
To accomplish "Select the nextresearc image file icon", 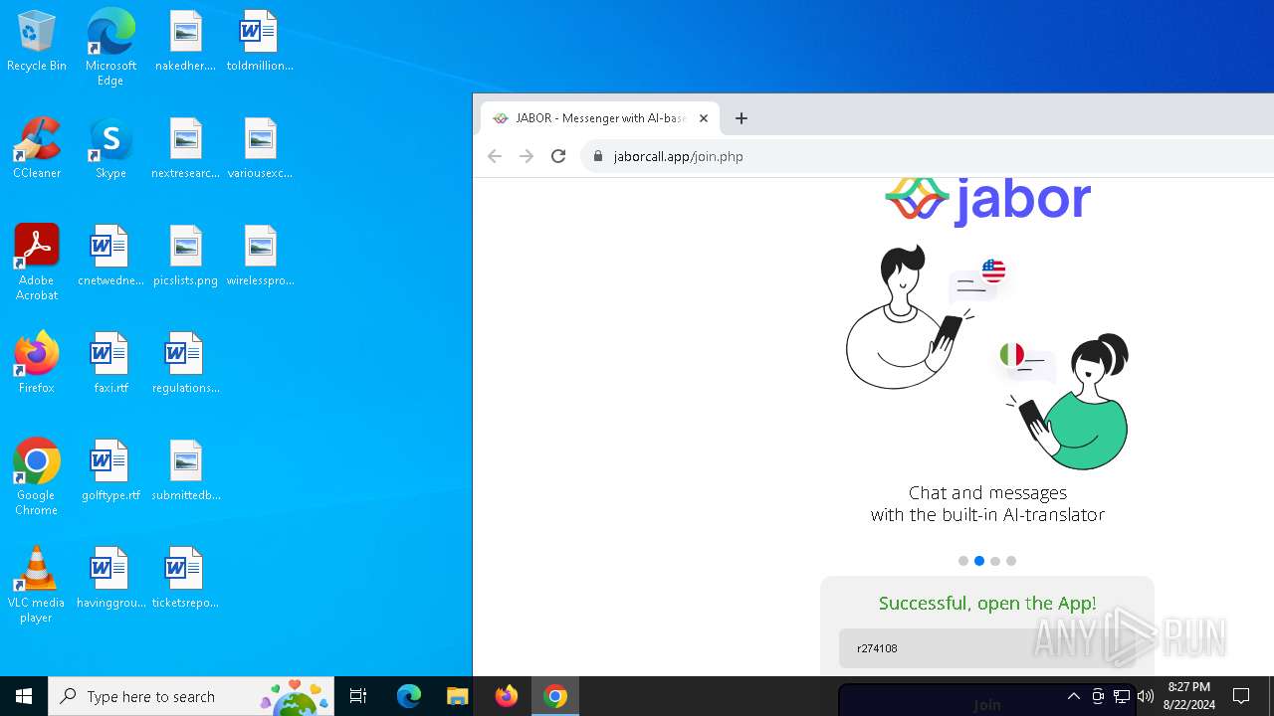I will point(185,148).
